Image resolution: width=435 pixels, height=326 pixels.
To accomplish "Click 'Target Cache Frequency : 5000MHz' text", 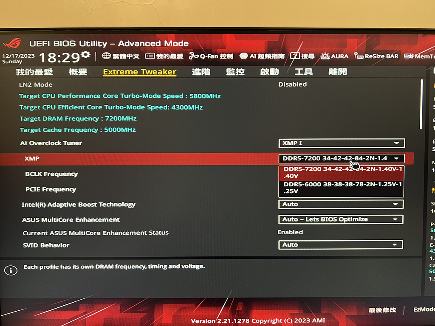I will coord(78,130).
